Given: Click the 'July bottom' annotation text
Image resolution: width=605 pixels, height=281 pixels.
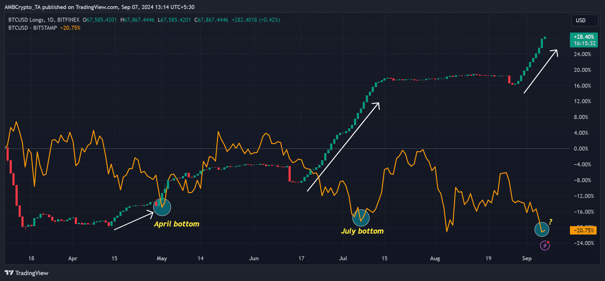Looking at the screenshot, I should click(x=362, y=231).
